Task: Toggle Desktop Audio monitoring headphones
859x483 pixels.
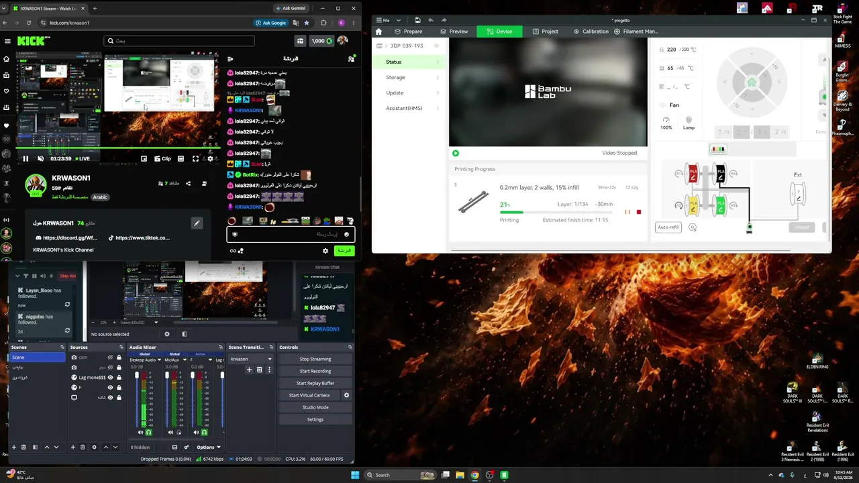Action: point(148,432)
